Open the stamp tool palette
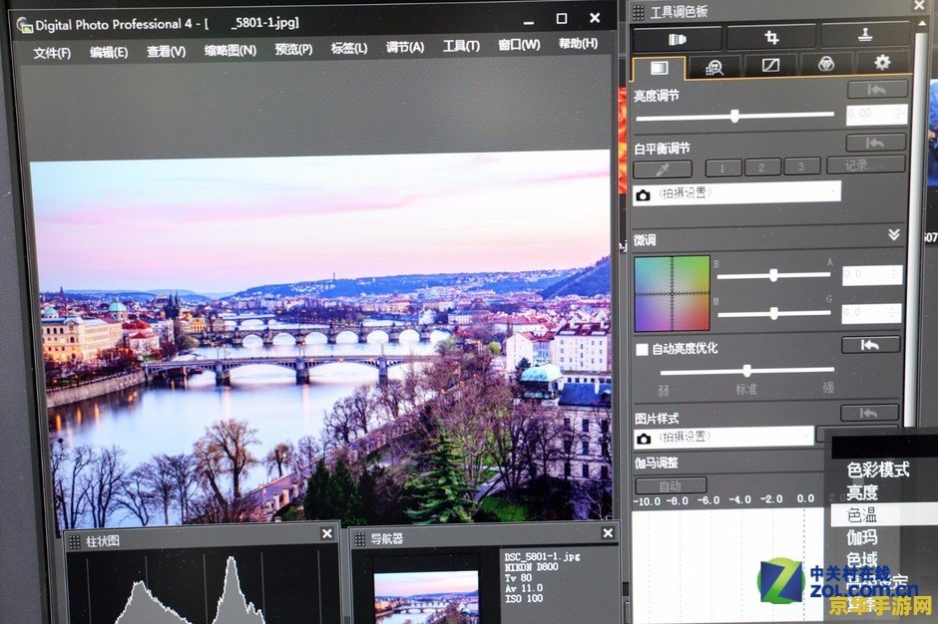Viewport: 938px width, 624px height. tap(864, 36)
